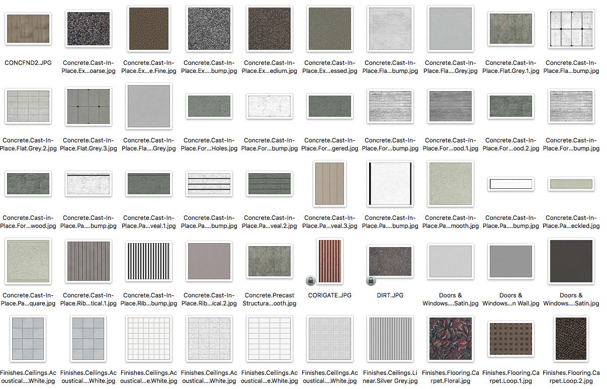
Task: Select a white Finishes.Ceilings.Acoustical grid texture
Action: click(x=28, y=339)
